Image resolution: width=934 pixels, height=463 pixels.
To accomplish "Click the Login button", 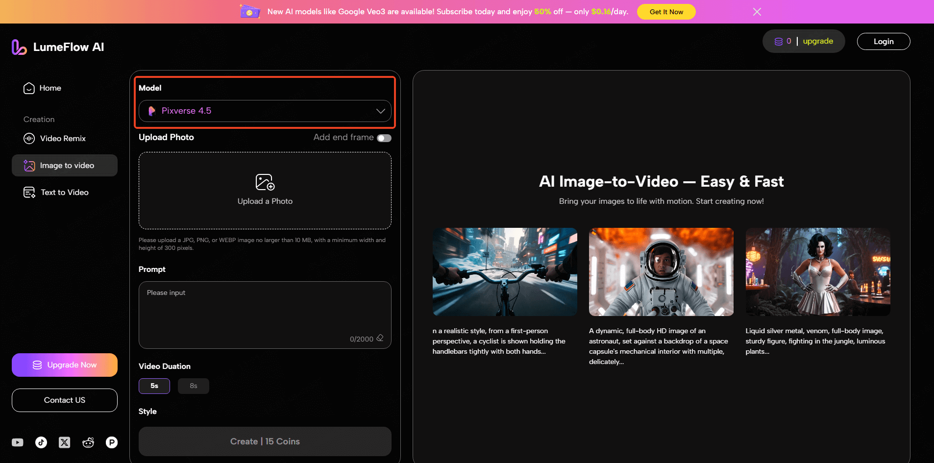I will [883, 42].
